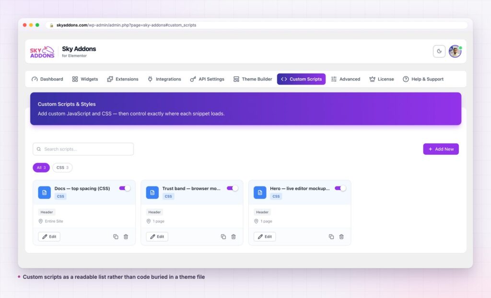Duplicate the Trust band script

coord(223,237)
